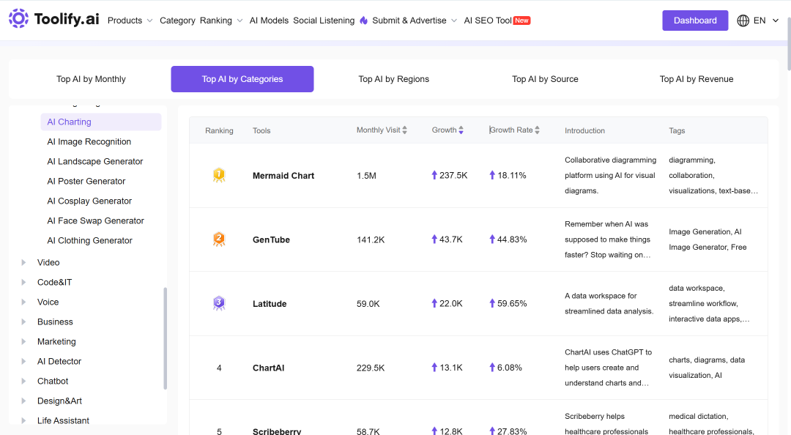Click the flame icon beside Submit & Advertise
Screen dimensions: 791x435
pyautogui.click(x=364, y=21)
